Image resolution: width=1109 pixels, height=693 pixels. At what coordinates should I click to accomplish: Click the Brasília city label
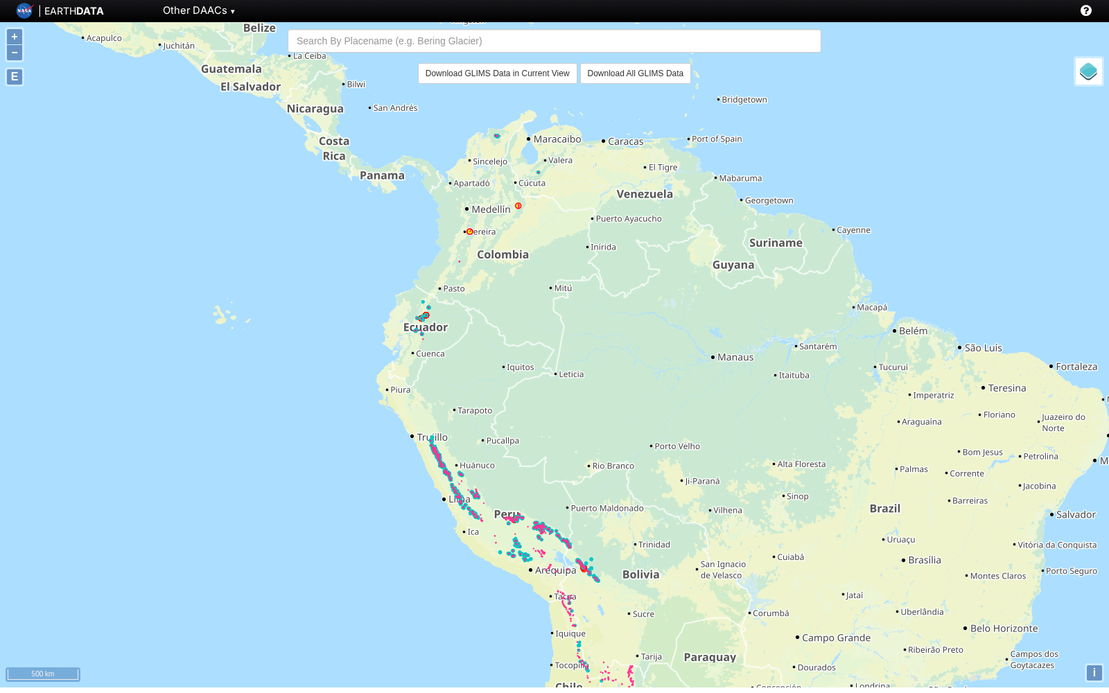(925, 560)
